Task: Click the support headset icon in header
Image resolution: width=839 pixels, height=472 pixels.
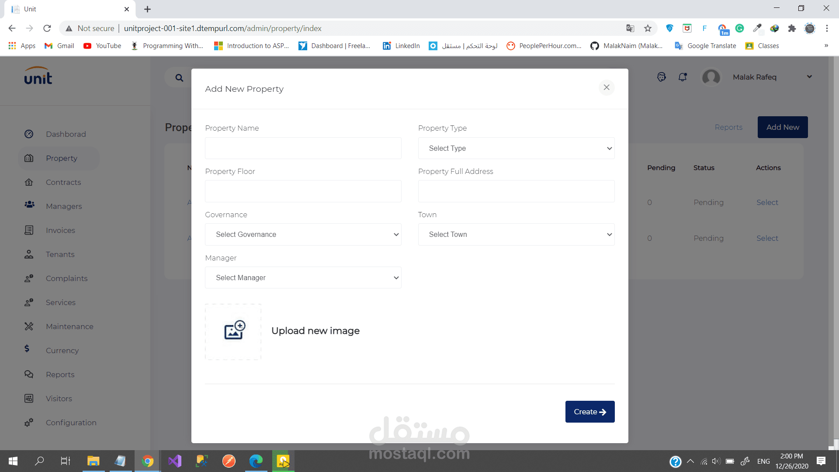Action: pyautogui.click(x=662, y=77)
